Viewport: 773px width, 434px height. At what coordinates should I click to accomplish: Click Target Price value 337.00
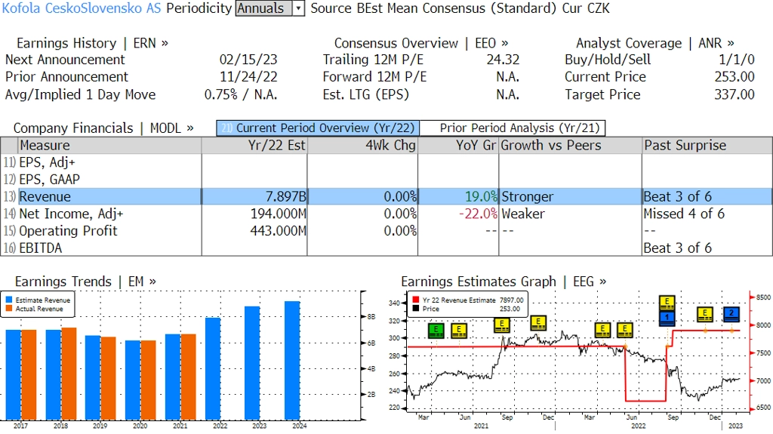click(x=735, y=94)
